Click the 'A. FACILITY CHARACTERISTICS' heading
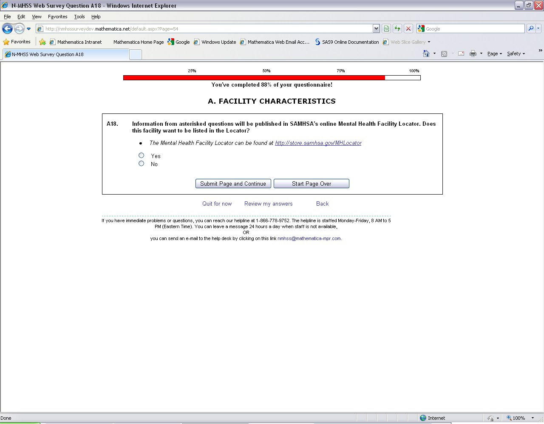This screenshot has height=424, width=544. (272, 101)
